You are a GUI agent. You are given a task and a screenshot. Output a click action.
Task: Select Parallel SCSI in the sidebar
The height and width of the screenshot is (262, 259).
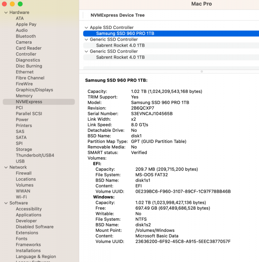(29, 114)
